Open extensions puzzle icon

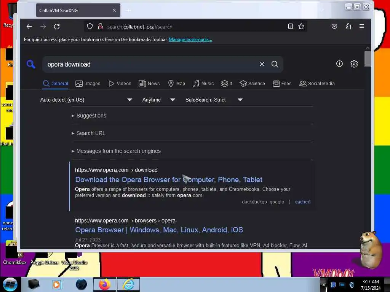coord(348,26)
